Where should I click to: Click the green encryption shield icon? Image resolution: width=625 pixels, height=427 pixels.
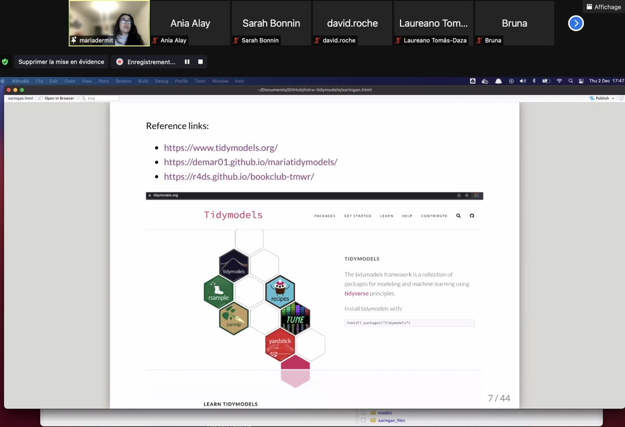(5, 62)
